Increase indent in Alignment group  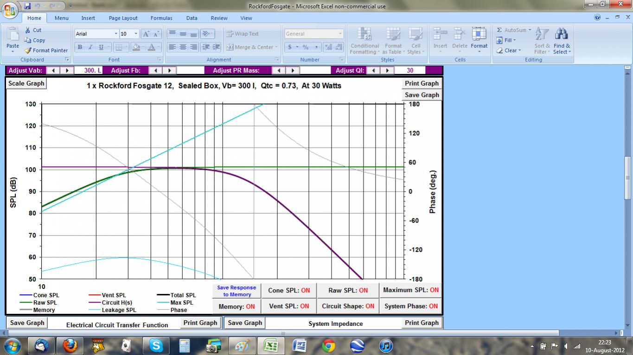click(x=217, y=47)
